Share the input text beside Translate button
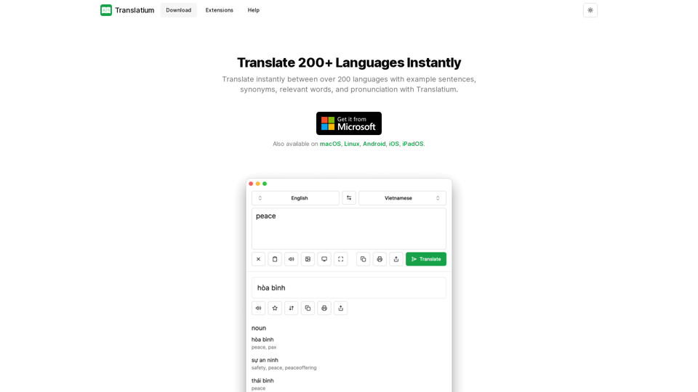Image resolution: width=698 pixels, height=392 pixels. 396,259
